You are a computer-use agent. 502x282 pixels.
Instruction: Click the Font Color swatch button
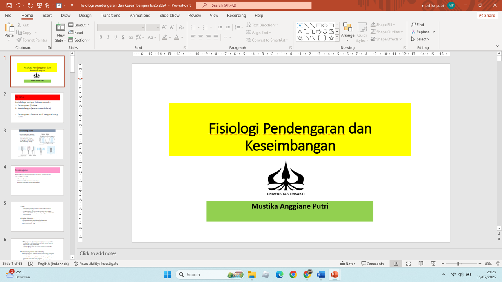[176, 37]
